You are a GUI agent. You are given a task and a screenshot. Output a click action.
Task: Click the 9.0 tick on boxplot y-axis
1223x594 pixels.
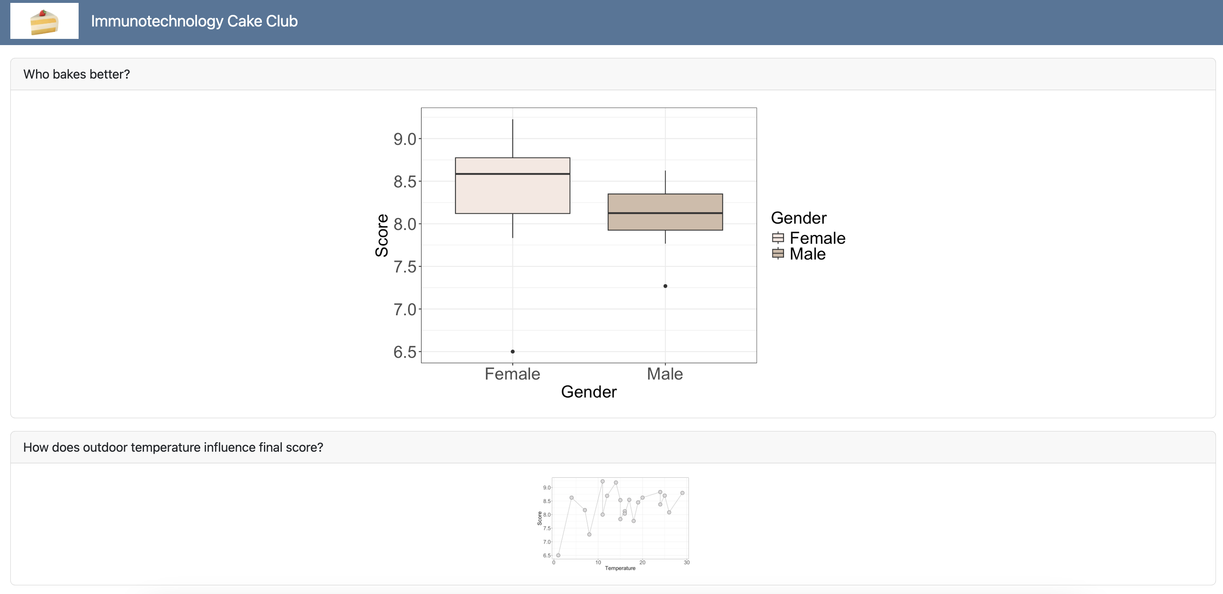pyautogui.click(x=405, y=139)
